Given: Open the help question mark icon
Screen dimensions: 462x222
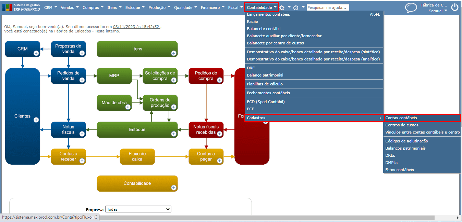Looking at the screenshot, I should 296,8.
